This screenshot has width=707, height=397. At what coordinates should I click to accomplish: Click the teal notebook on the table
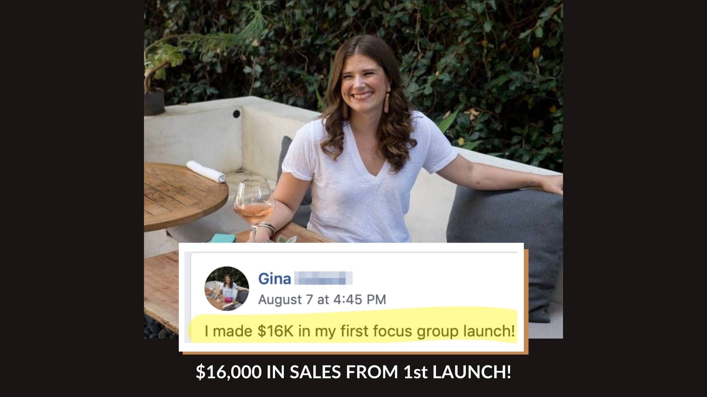coord(222,238)
